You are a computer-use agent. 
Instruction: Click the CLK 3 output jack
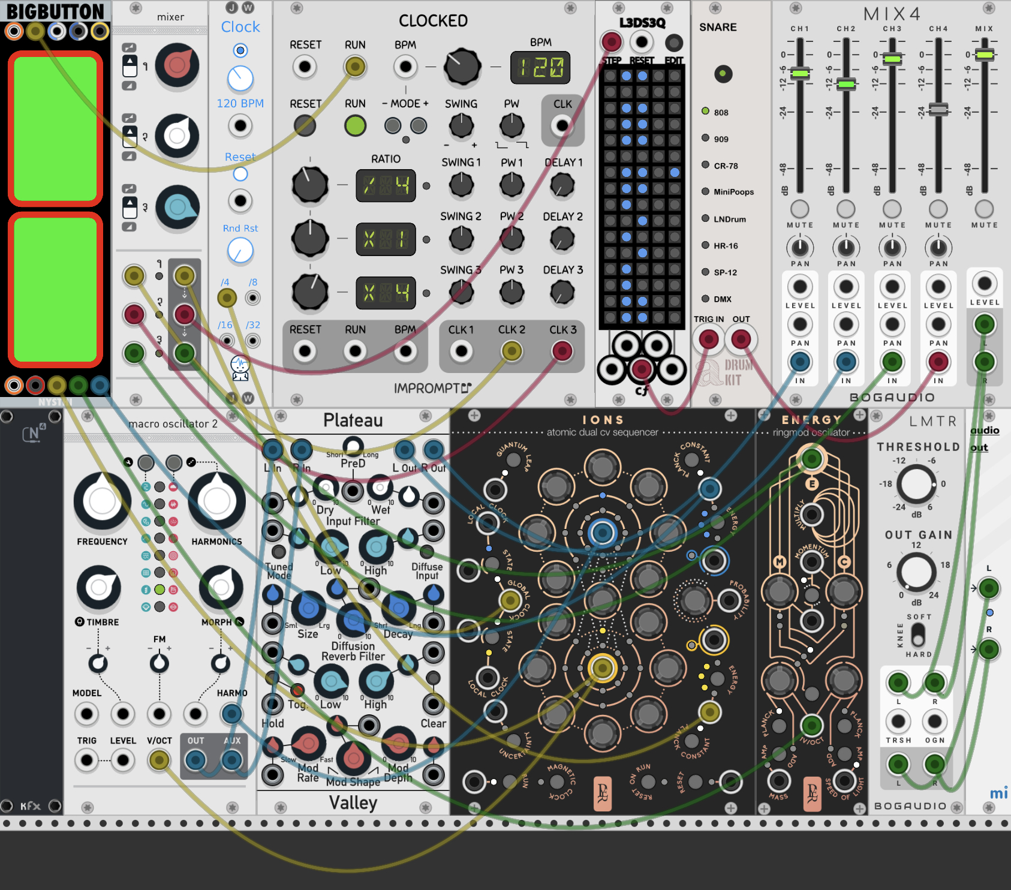[x=562, y=351]
